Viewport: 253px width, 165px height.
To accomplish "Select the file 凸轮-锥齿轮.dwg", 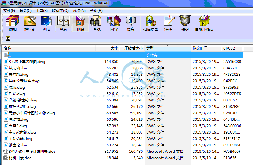I will (x=23, y=100).
